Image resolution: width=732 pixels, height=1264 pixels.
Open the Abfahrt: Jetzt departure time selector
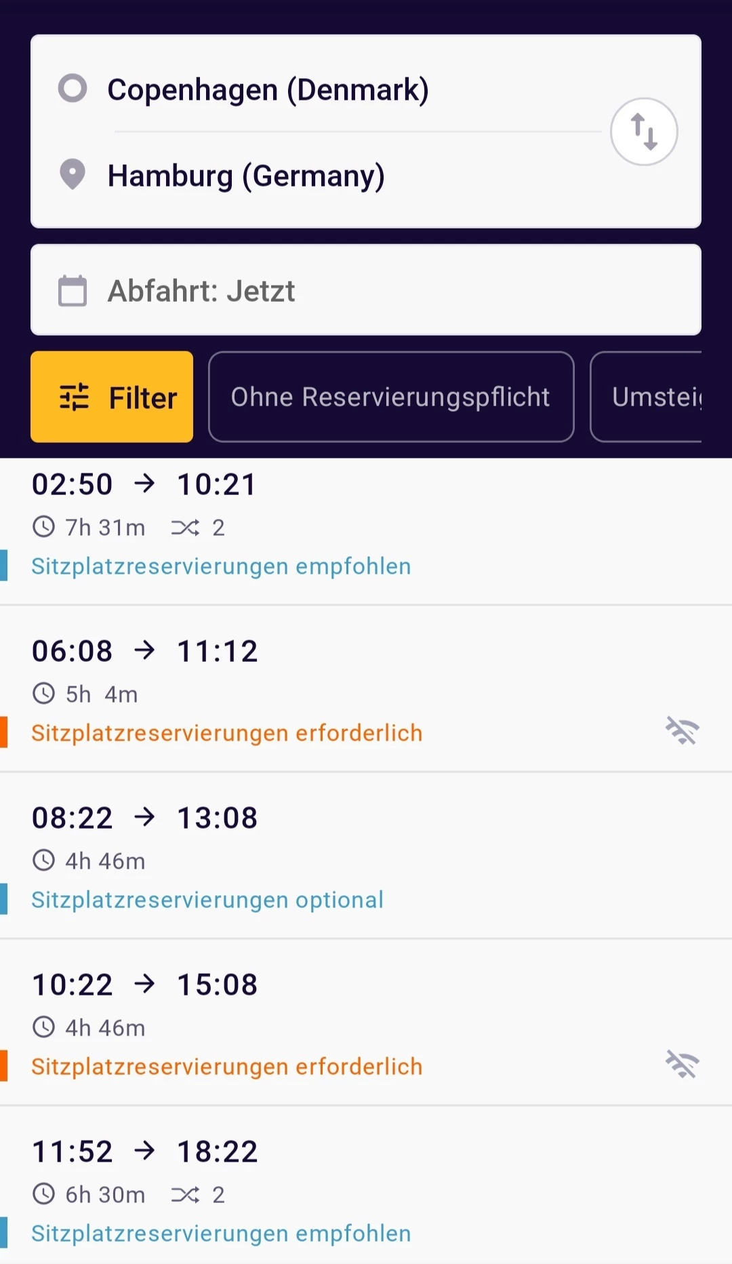pos(366,290)
